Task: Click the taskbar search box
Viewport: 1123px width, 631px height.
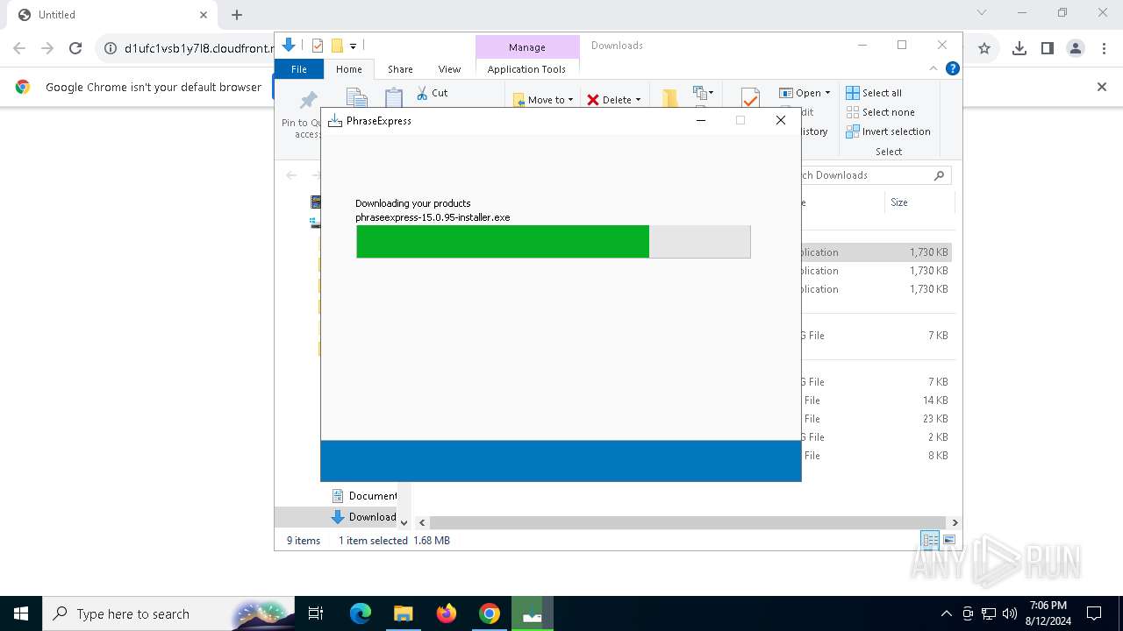Action: (x=168, y=613)
